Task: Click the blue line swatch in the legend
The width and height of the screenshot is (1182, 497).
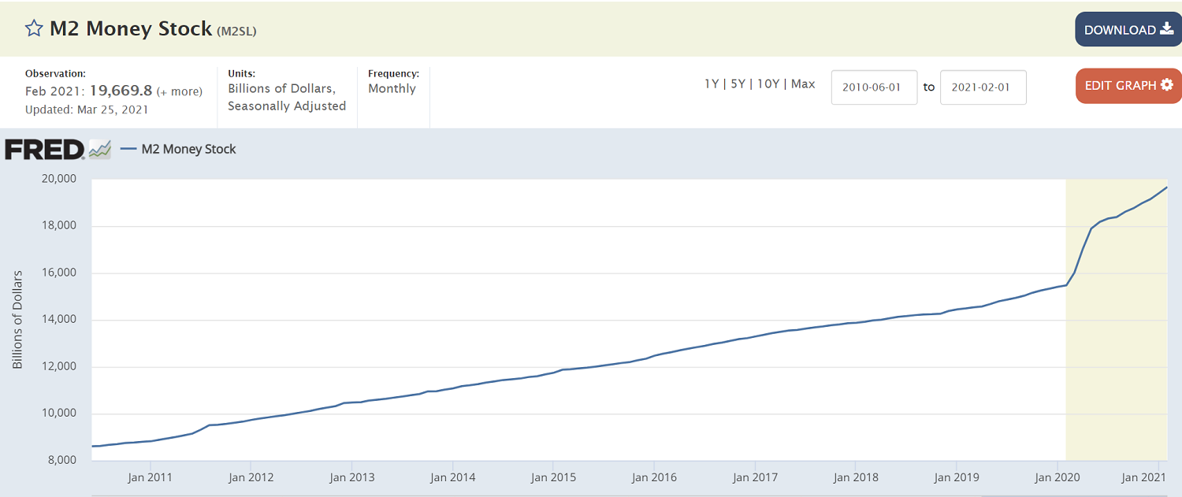Action: click(x=128, y=149)
